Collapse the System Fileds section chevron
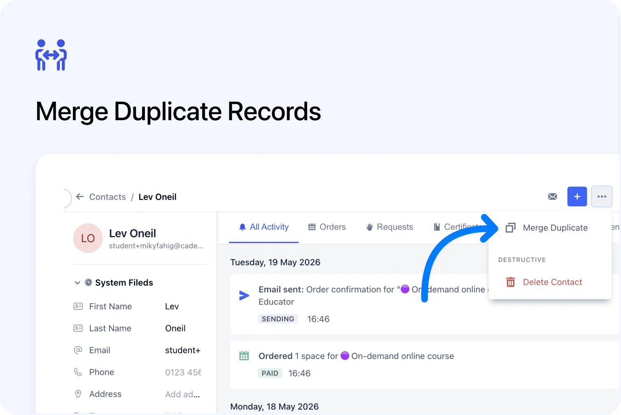621x415 pixels. click(x=77, y=282)
